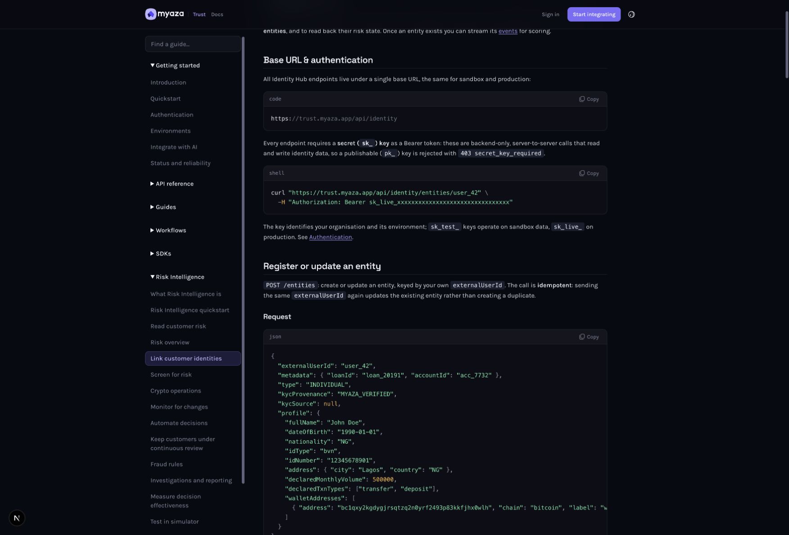
Task: Click the sidebar scrollbar thumb
Action: tap(243, 260)
